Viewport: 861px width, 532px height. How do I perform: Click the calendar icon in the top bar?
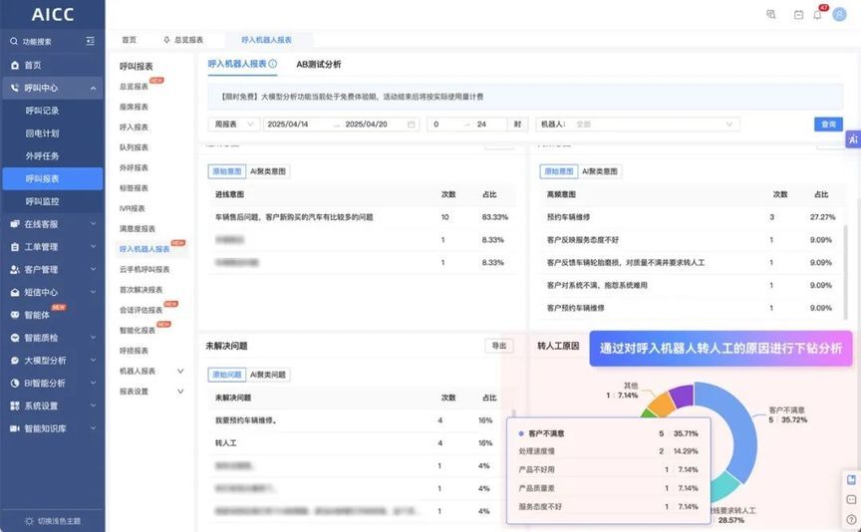click(x=798, y=15)
